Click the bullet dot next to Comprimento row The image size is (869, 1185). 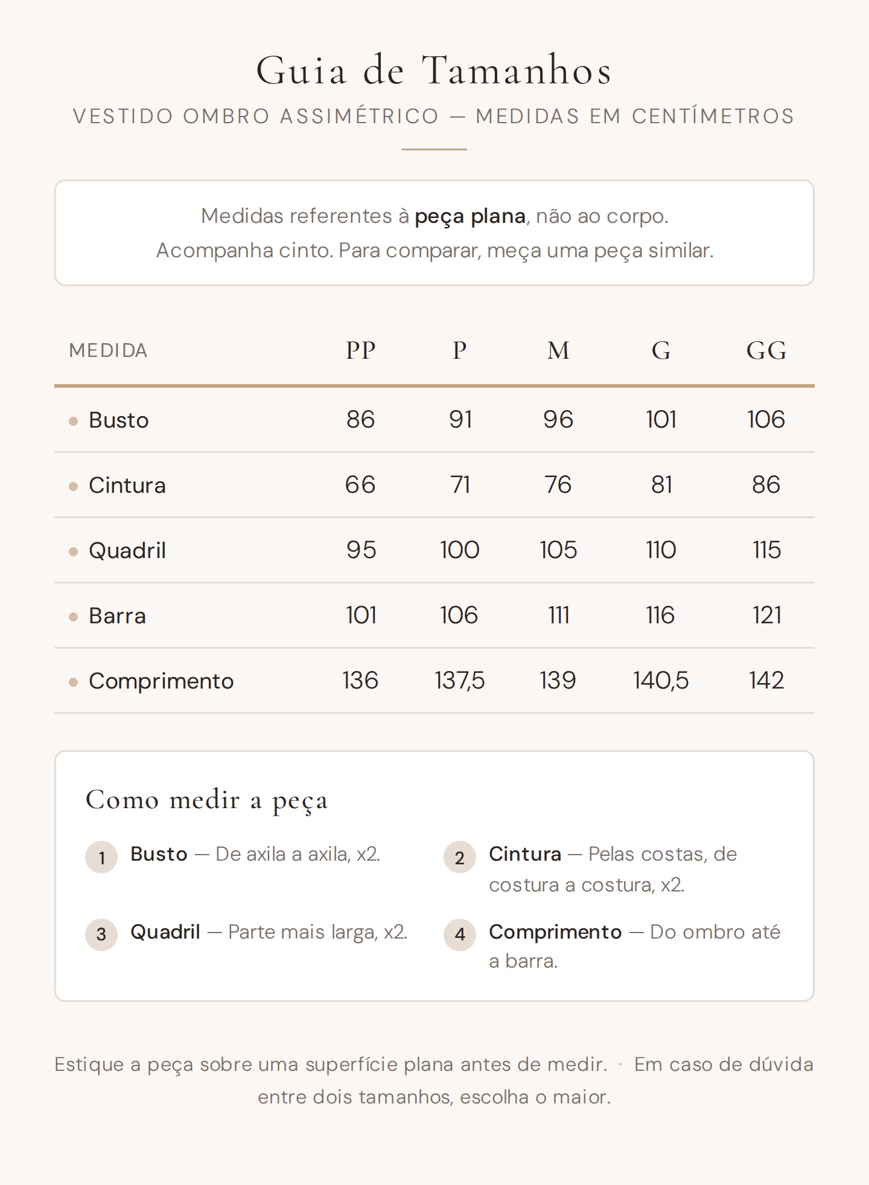coord(74,682)
